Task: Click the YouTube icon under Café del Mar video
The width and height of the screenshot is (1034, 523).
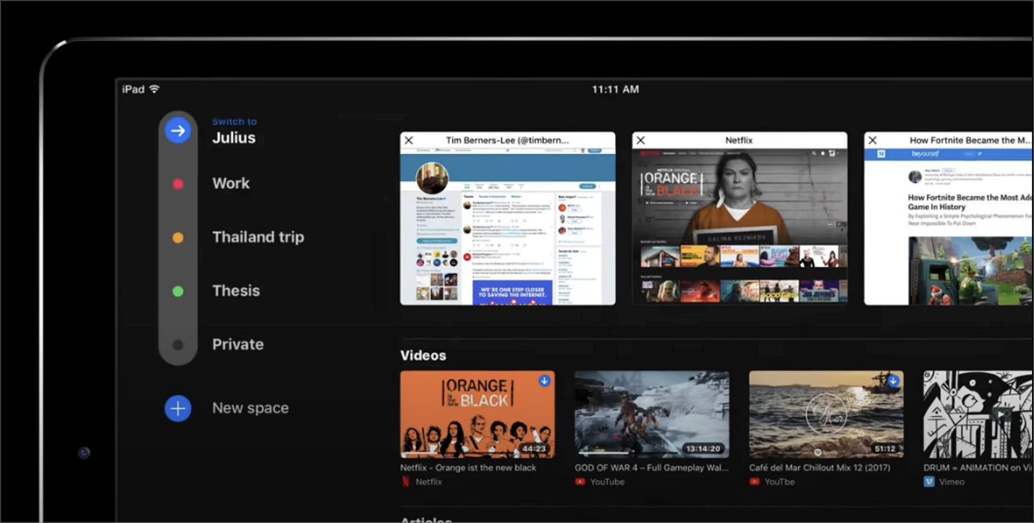Action: [x=754, y=482]
